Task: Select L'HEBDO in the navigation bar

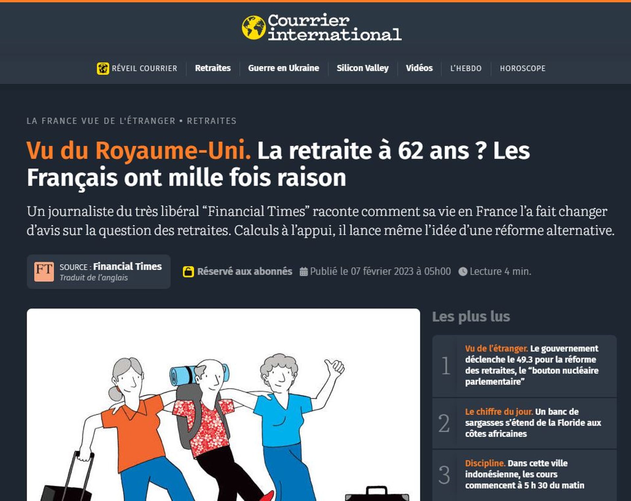Action: [466, 68]
